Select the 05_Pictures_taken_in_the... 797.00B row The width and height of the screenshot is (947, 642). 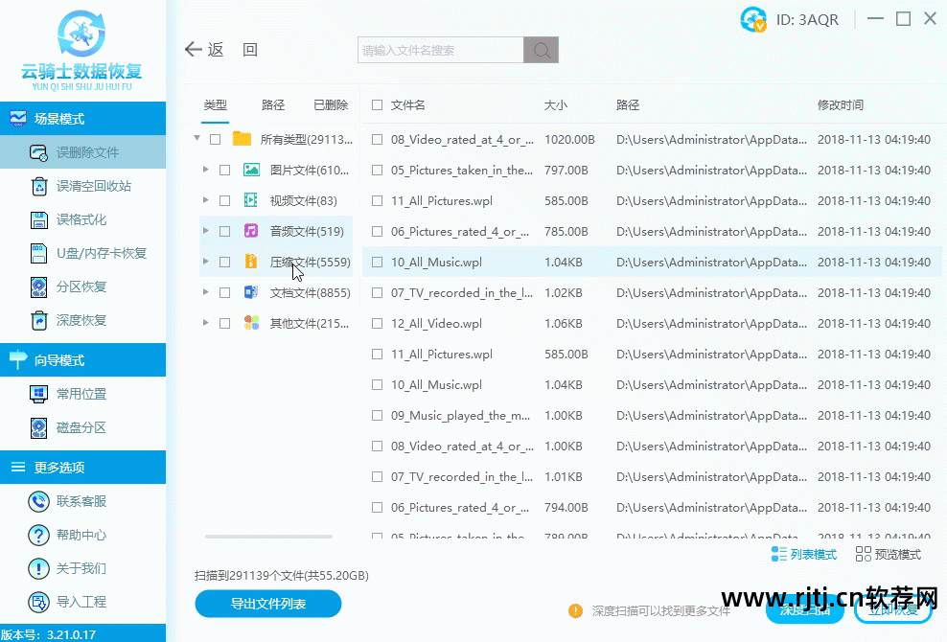pyautogui.click(x=653, y=171)
